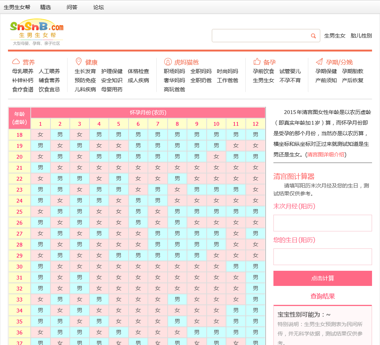380x345 pixels.
Task: Visit the 试管婴儿 link under 备孕
Action: (290, 71)
